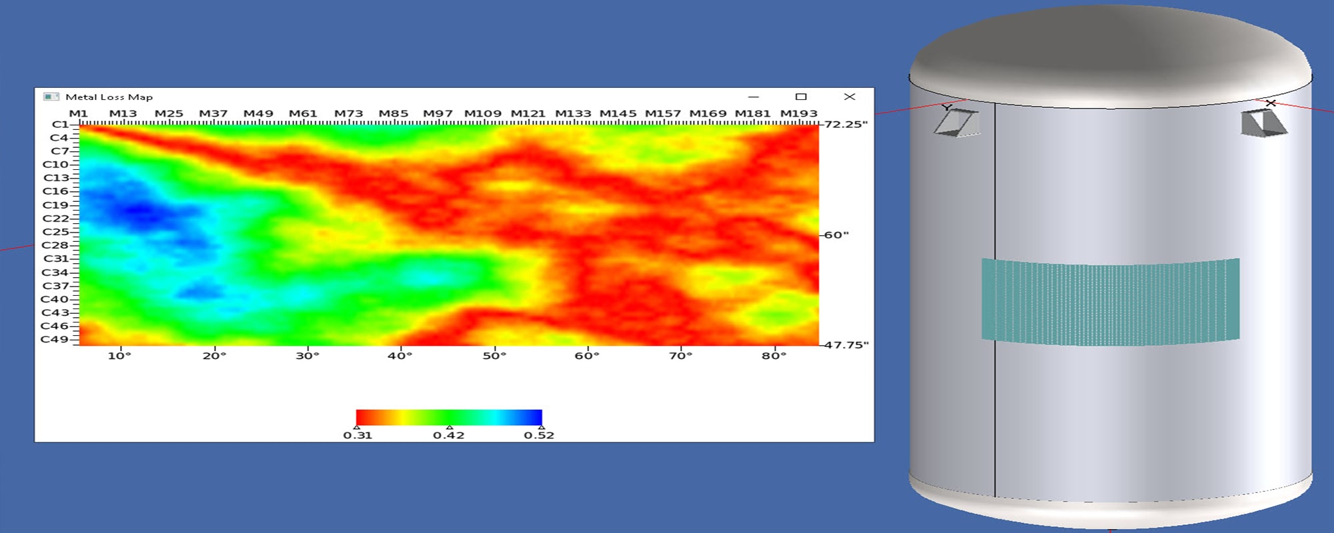Click the rainbow color legend bar
Image resolution: width=1334 pixels, height=533 pixels.
(449, 417)
